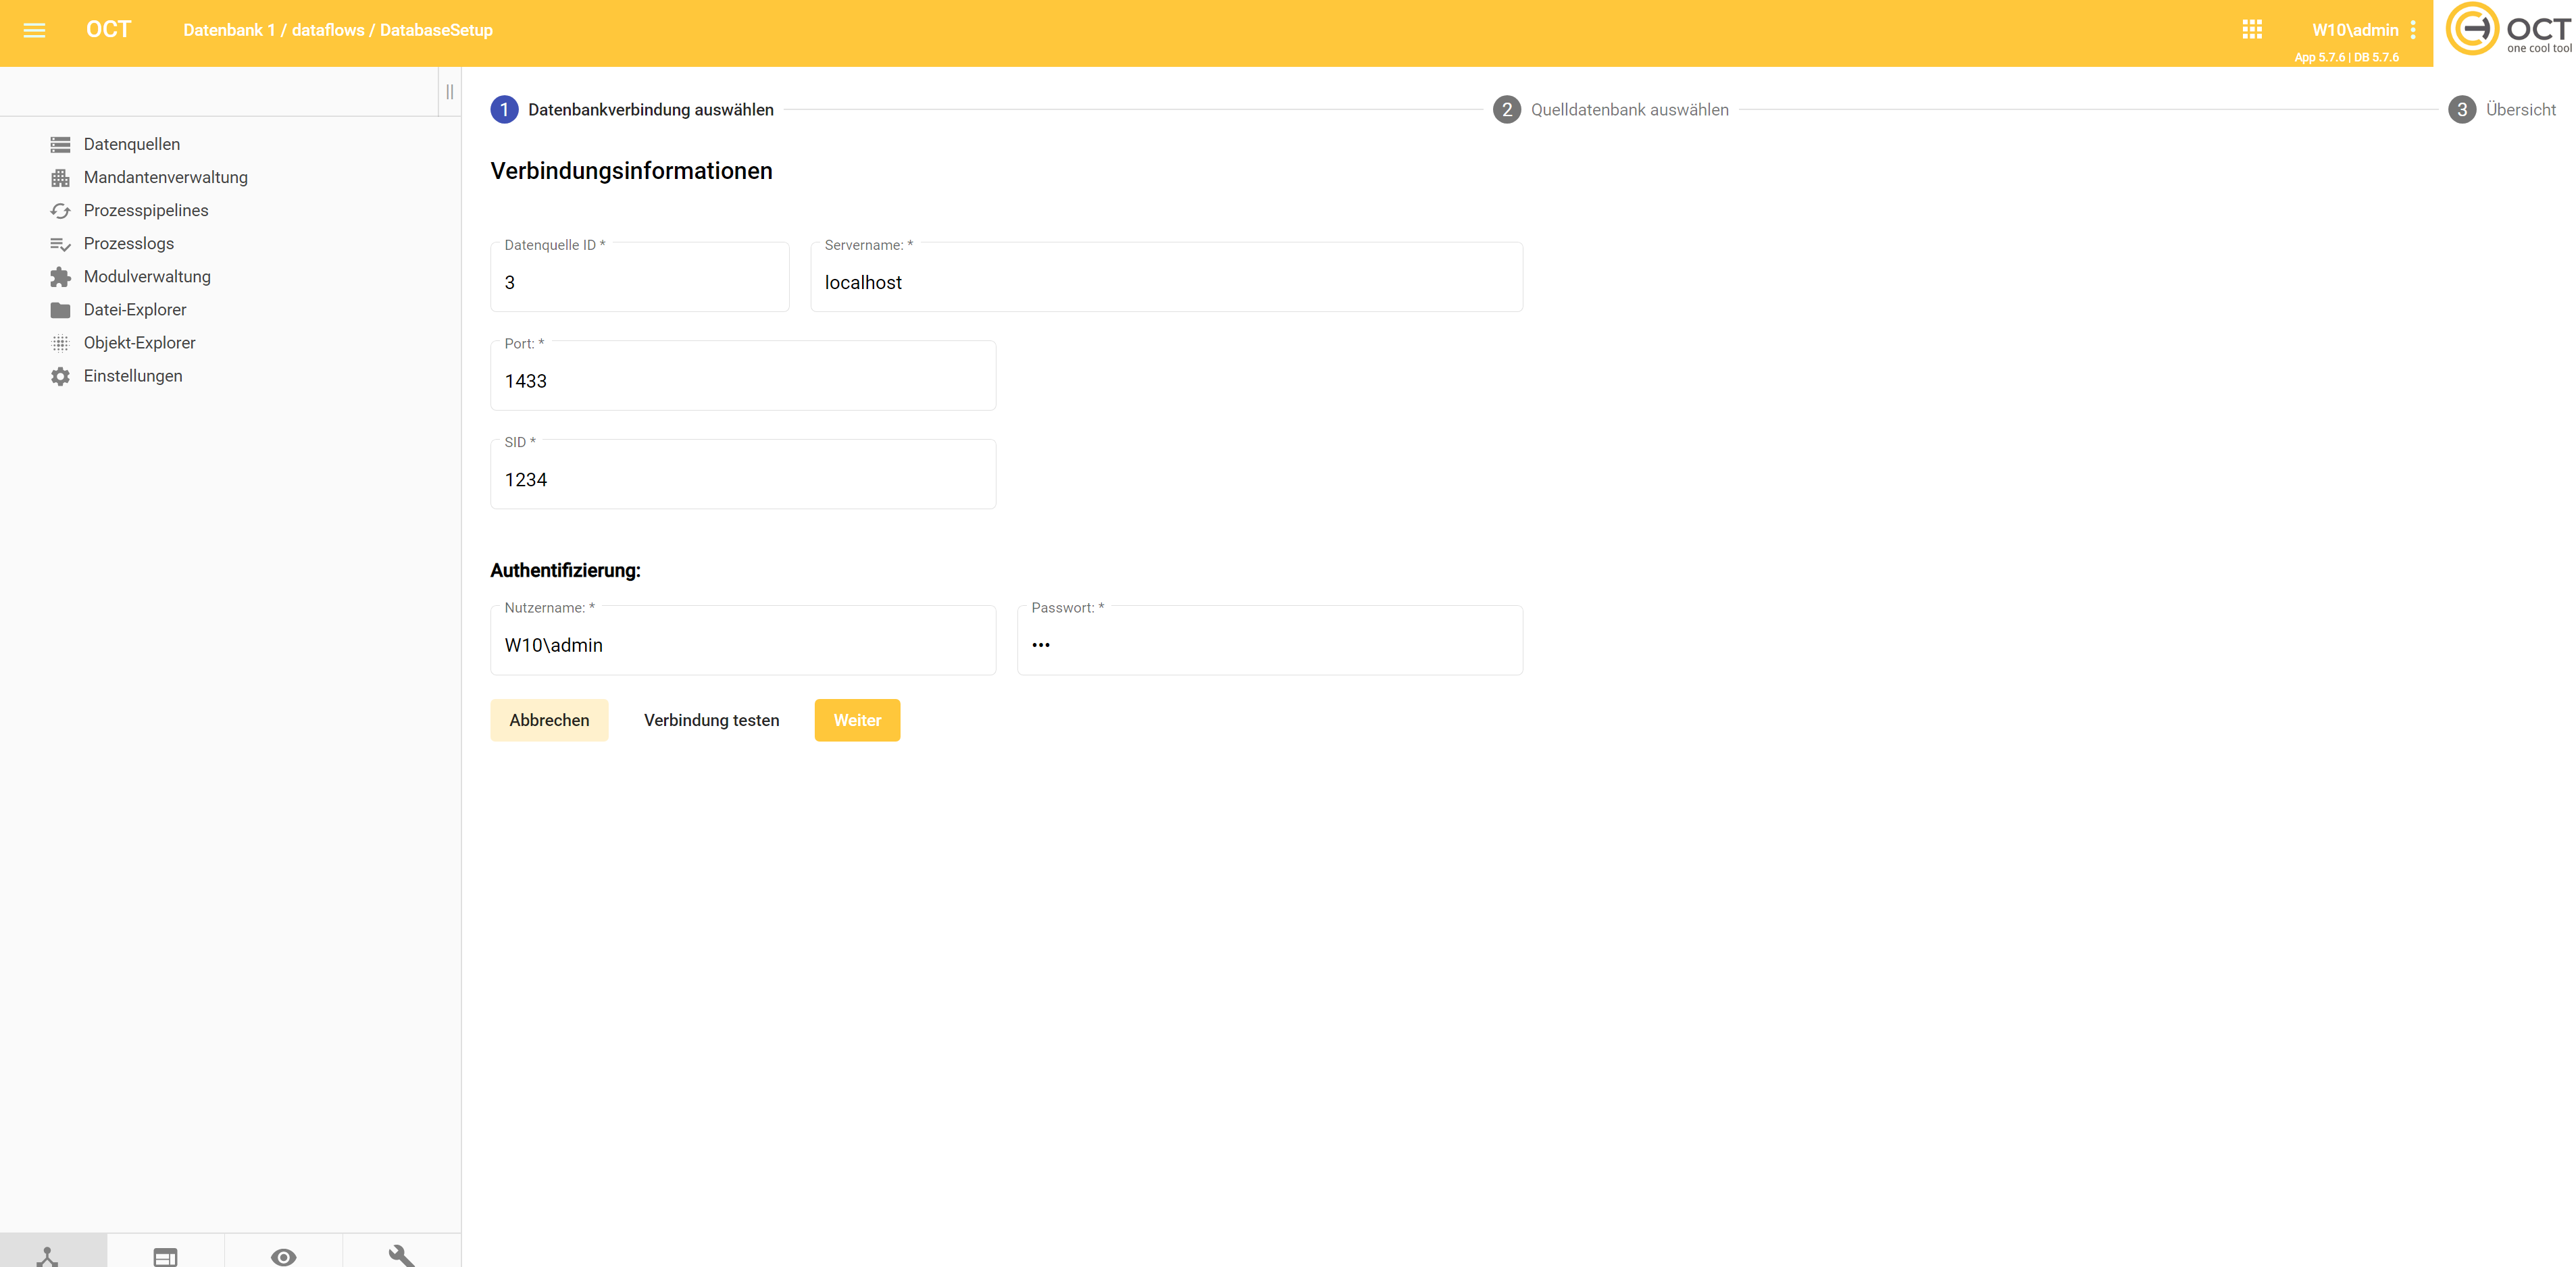Click the Prozesspipelines sync icon
2576x1267 pixels.
coord(60,210)
